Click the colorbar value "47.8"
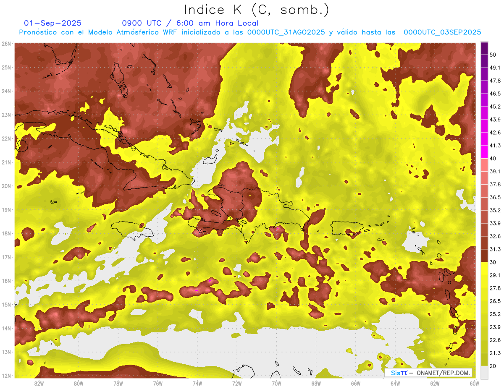Viewport: 504px width, 389px height. 495,81
